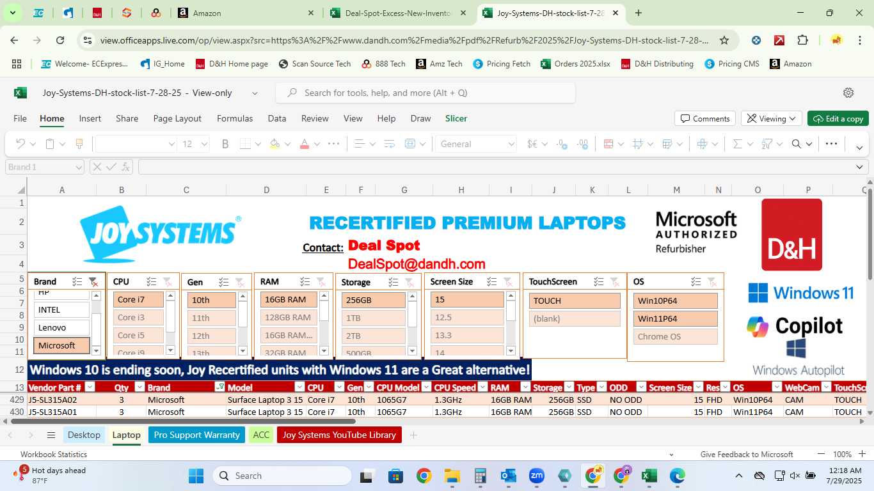The width and height of the screenshot is (874, 491).
Task: Open the Excel settings gear icon
Action: (848, 93)
